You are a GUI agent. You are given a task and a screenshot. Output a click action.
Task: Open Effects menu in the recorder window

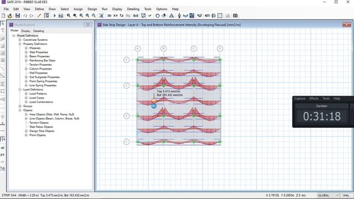314,98
